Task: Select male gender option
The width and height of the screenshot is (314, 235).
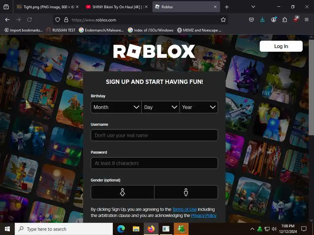Action: tap(186, 192)
